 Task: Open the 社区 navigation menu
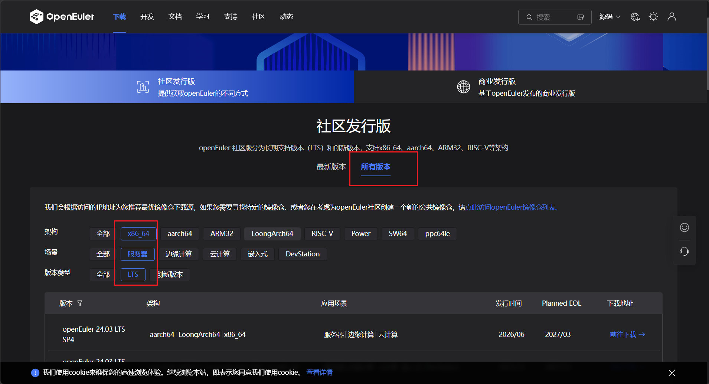coord(258,17)
